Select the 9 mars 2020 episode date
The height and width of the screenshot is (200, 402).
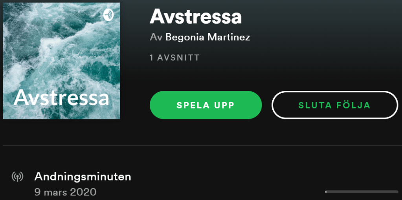(65, 192)
